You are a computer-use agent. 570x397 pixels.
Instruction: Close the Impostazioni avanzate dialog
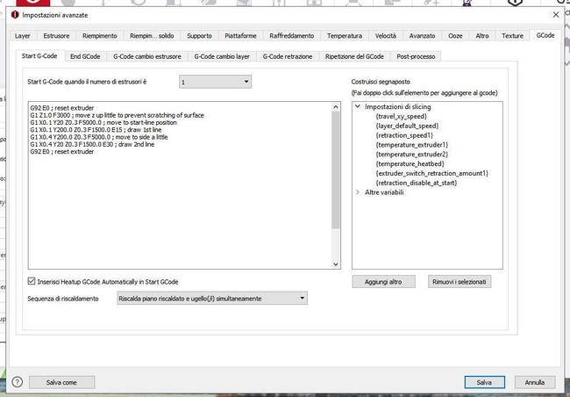point(556,14)
